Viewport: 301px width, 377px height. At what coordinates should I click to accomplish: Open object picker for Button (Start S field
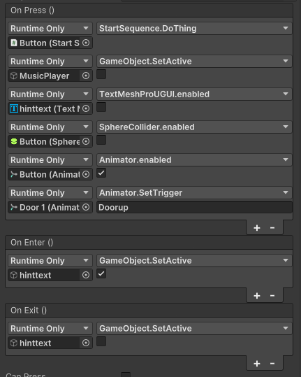pos(86,43)
